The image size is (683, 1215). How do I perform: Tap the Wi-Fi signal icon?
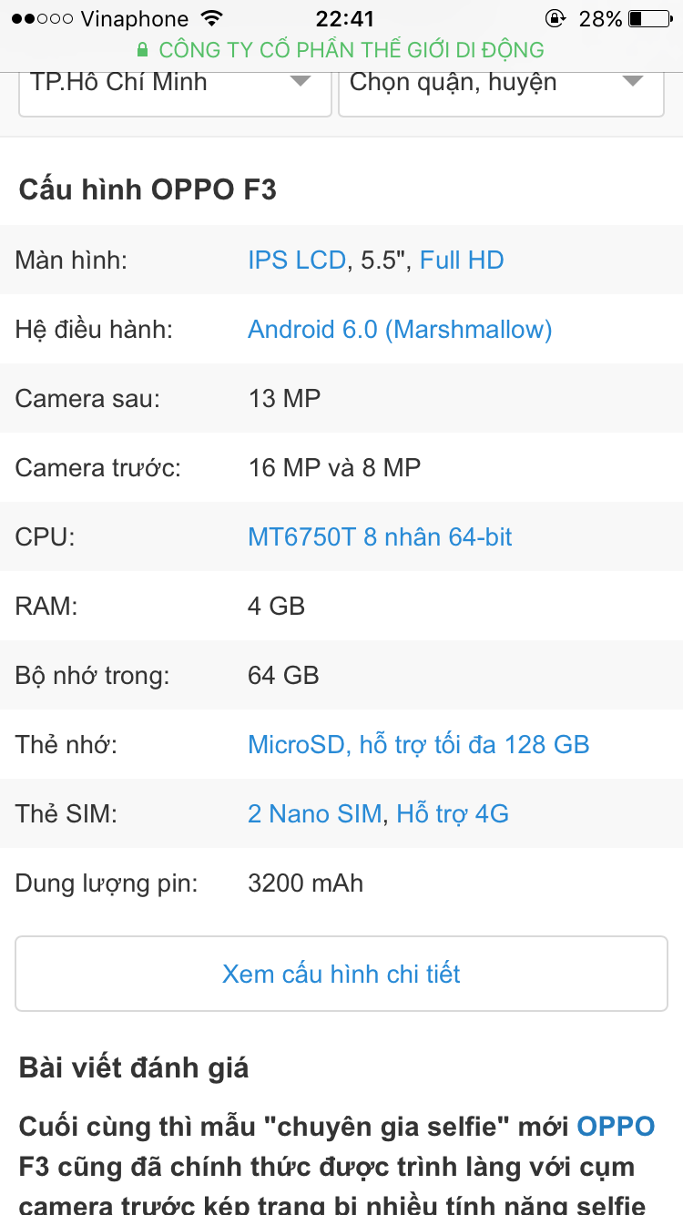212,18
